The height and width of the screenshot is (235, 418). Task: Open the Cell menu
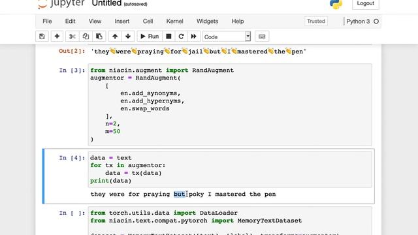[x=148, y=22]
